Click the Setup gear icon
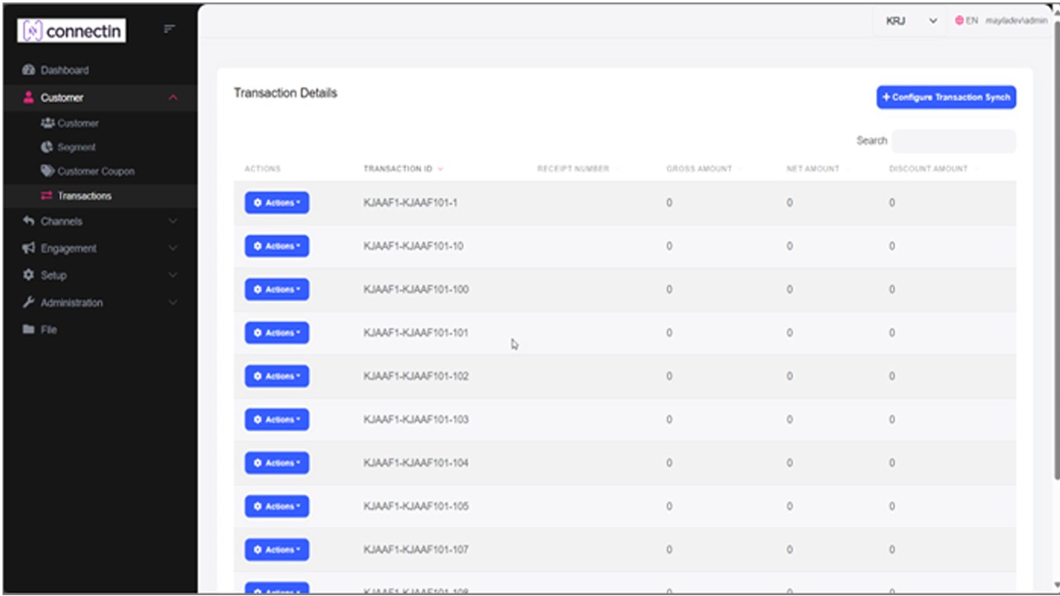The height and width of the screenshot is (596, 1060). (x=29, y=275)
